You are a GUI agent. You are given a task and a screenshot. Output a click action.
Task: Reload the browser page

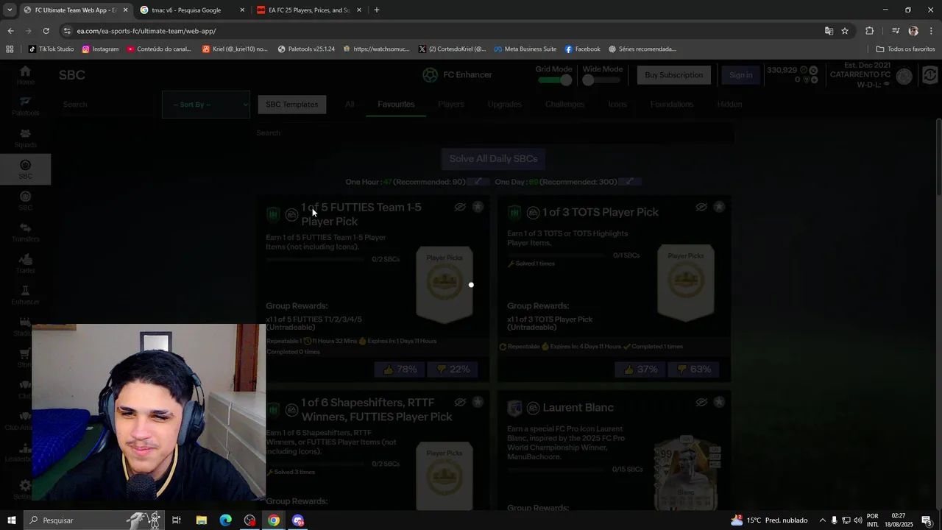[x=46, y=31]
